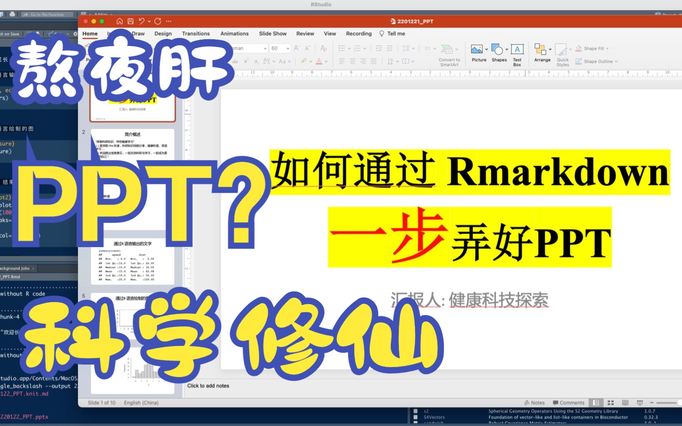Click the subtitle 汇报人: 健康科技探索
The height and width of the screenshot is (426, 682).
point(469,300)
